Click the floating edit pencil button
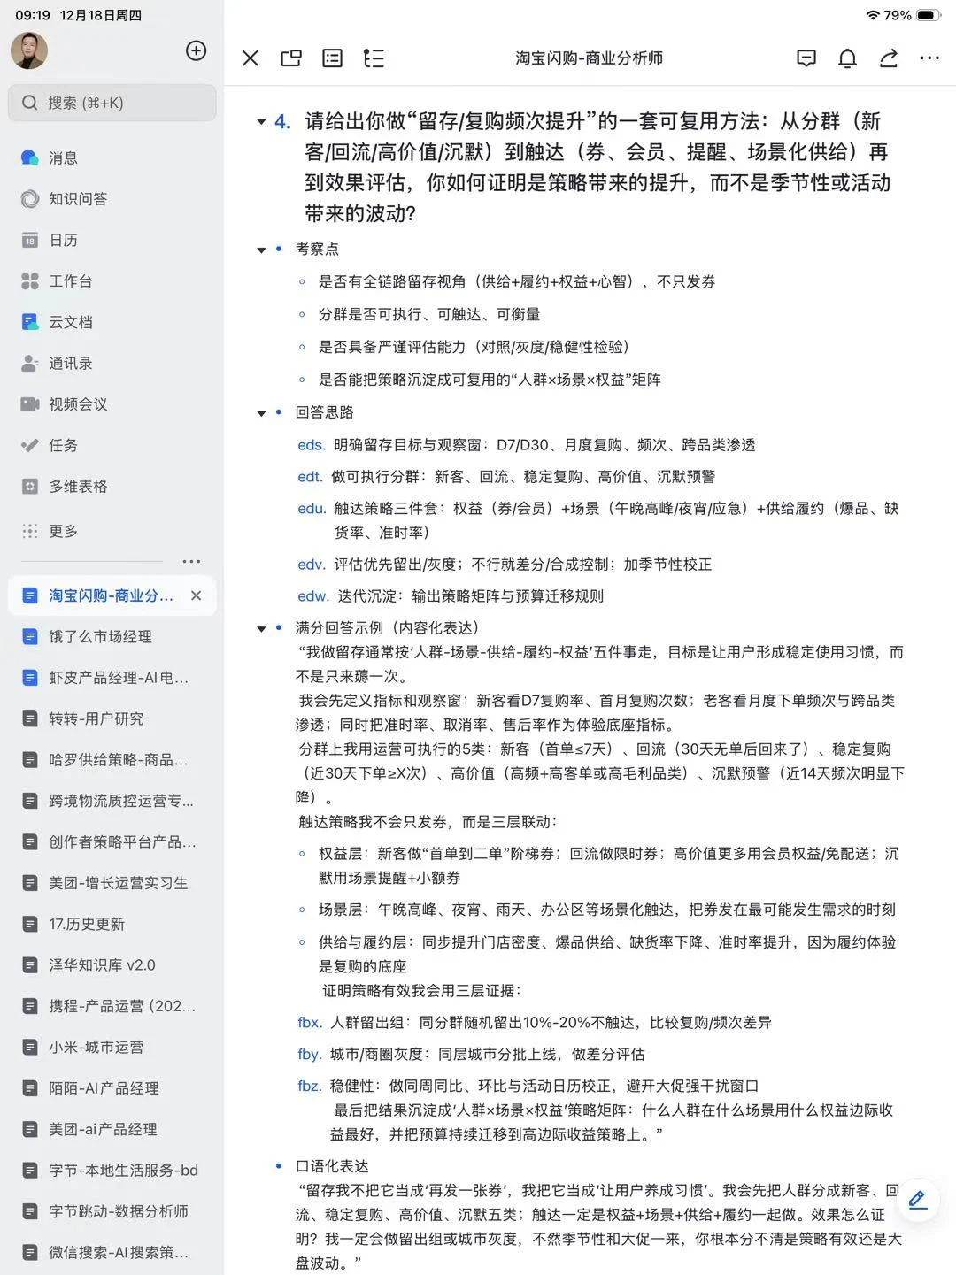The image size is (956, 1275). click(916, 1201)
